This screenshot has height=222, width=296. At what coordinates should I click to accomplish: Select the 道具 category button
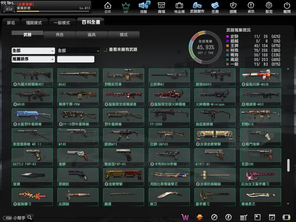click(x=92, y=35)
